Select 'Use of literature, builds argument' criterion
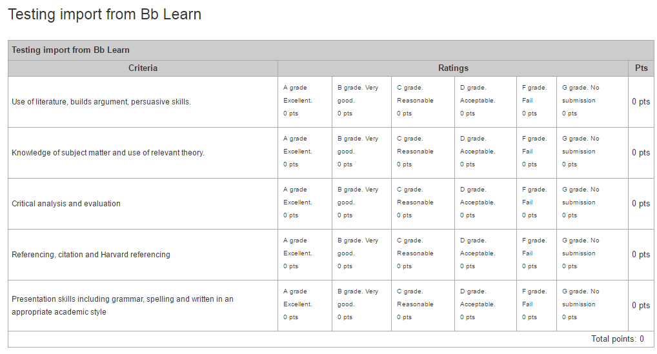Screen dimensions: 657x354 coord(101,102)
